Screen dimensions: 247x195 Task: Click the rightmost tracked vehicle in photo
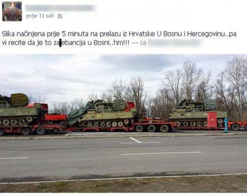198,113
